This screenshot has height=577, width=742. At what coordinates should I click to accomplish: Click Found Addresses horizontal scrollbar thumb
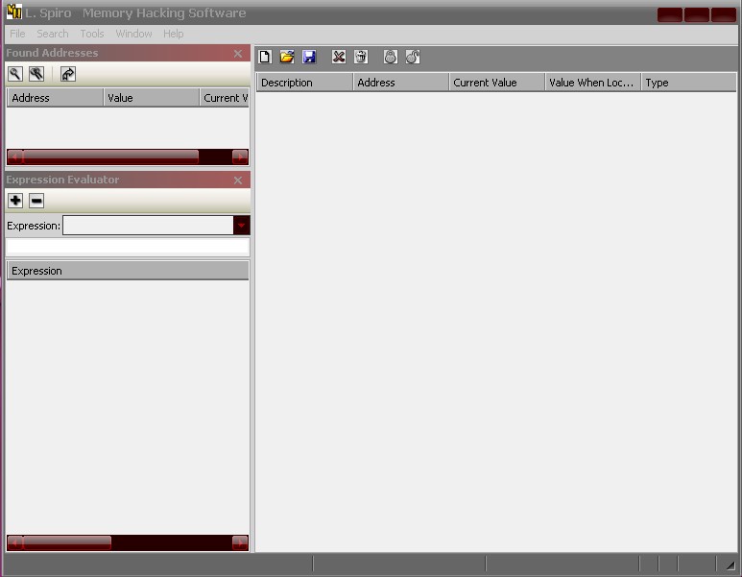110,156
